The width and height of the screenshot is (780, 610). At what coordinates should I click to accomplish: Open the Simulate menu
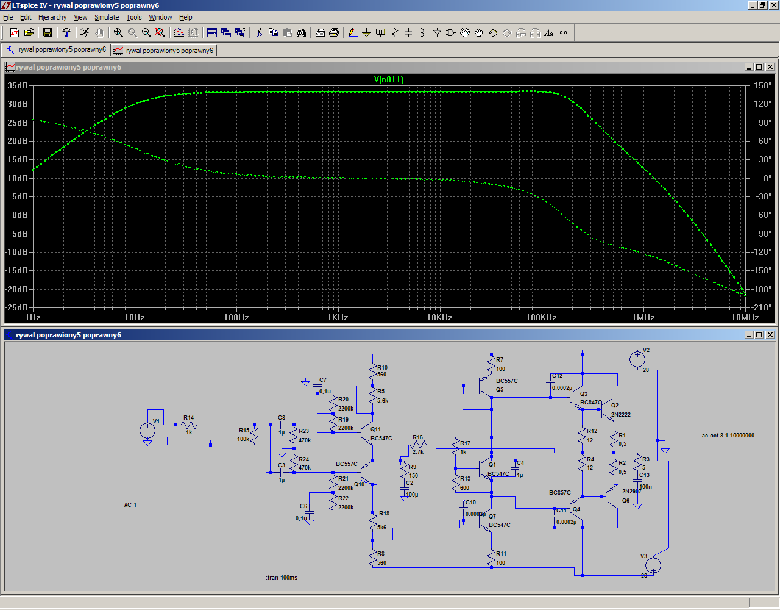point(107,17)
